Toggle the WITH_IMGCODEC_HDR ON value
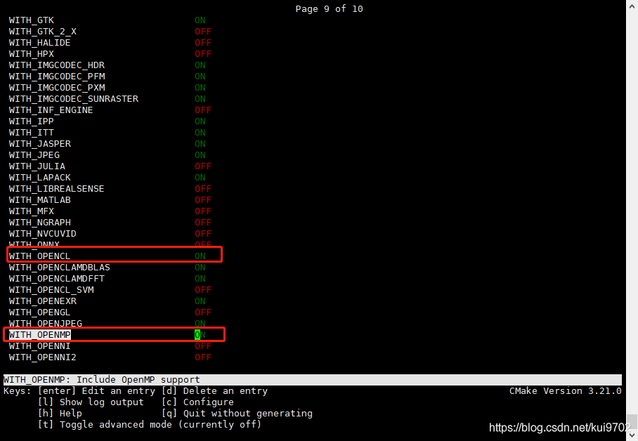Viewport: 638px width, 441px height. point(200,65)
